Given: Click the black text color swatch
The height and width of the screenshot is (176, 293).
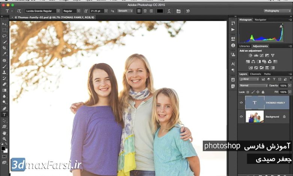Looking at the screenshot, I should (160, 11).
